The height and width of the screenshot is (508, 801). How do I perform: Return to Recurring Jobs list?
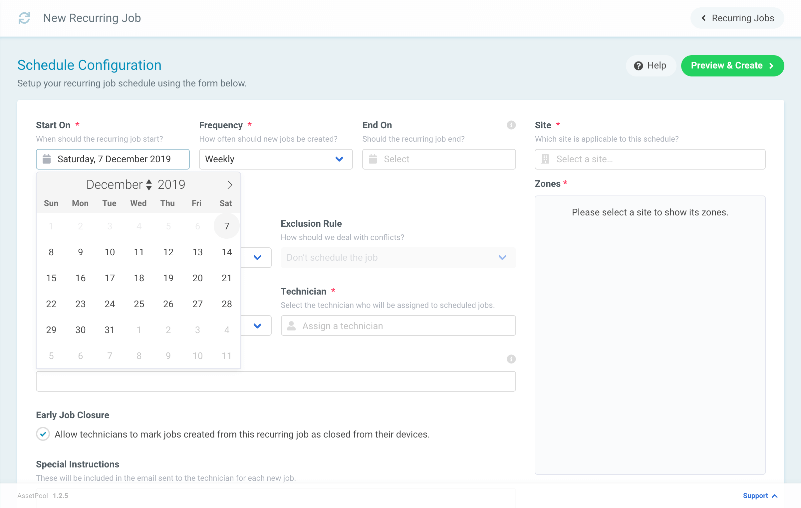point(737,18)
